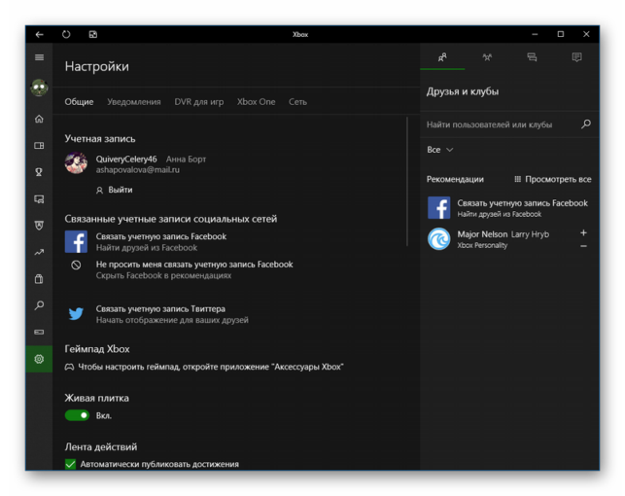Open the Connection console icon in sidebar

pyautogui.click(x=39, y=333)
